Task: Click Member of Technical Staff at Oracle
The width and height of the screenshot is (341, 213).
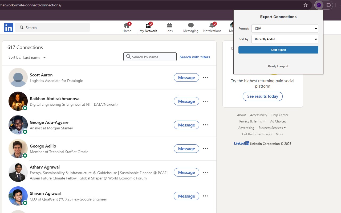Action: (59, 152)
